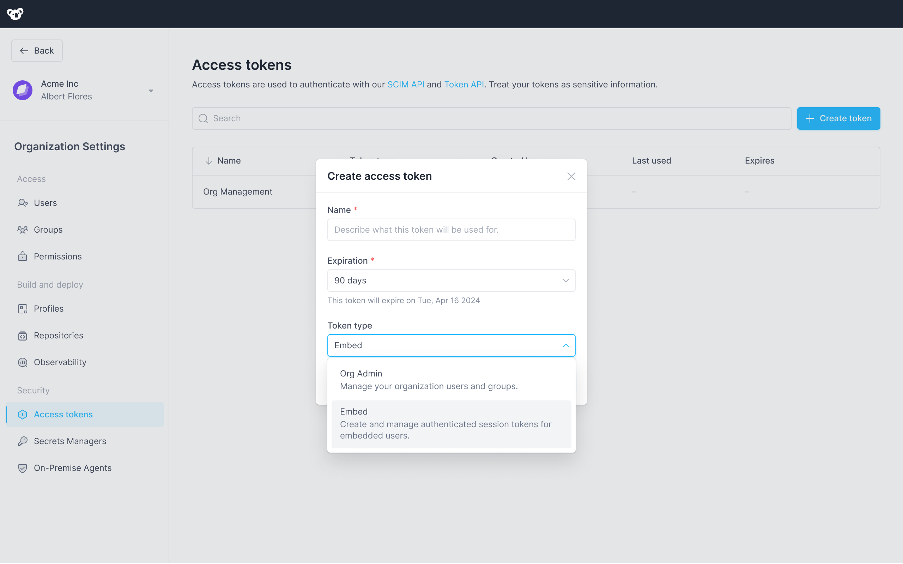Open the organization switcher chevron
This screenshot has height=564, width=903.
coord(151,90)
